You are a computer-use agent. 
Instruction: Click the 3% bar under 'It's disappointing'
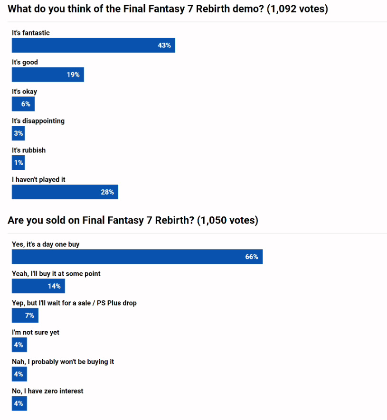click(x=18, y=133)
